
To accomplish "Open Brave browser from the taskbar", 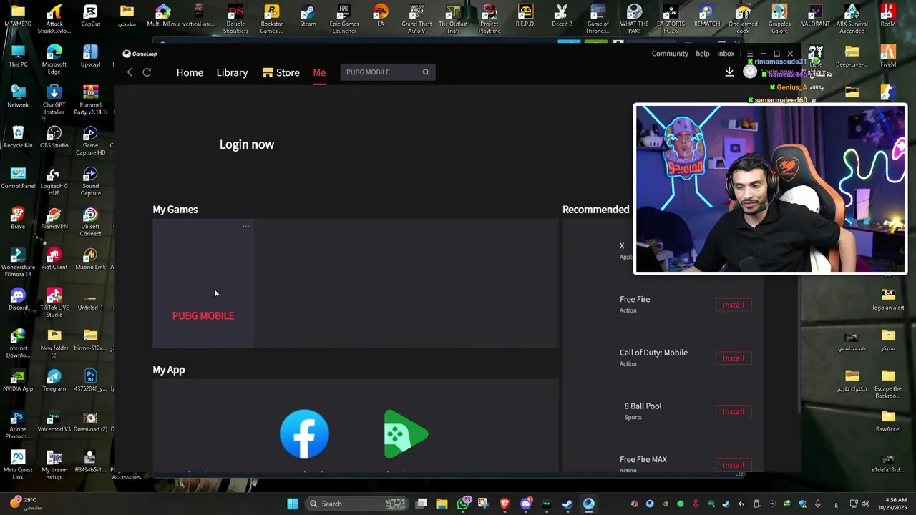I will (505, 504).
